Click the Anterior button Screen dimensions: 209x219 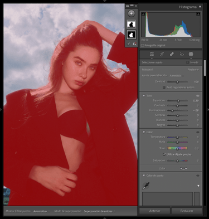coord(154,211)
